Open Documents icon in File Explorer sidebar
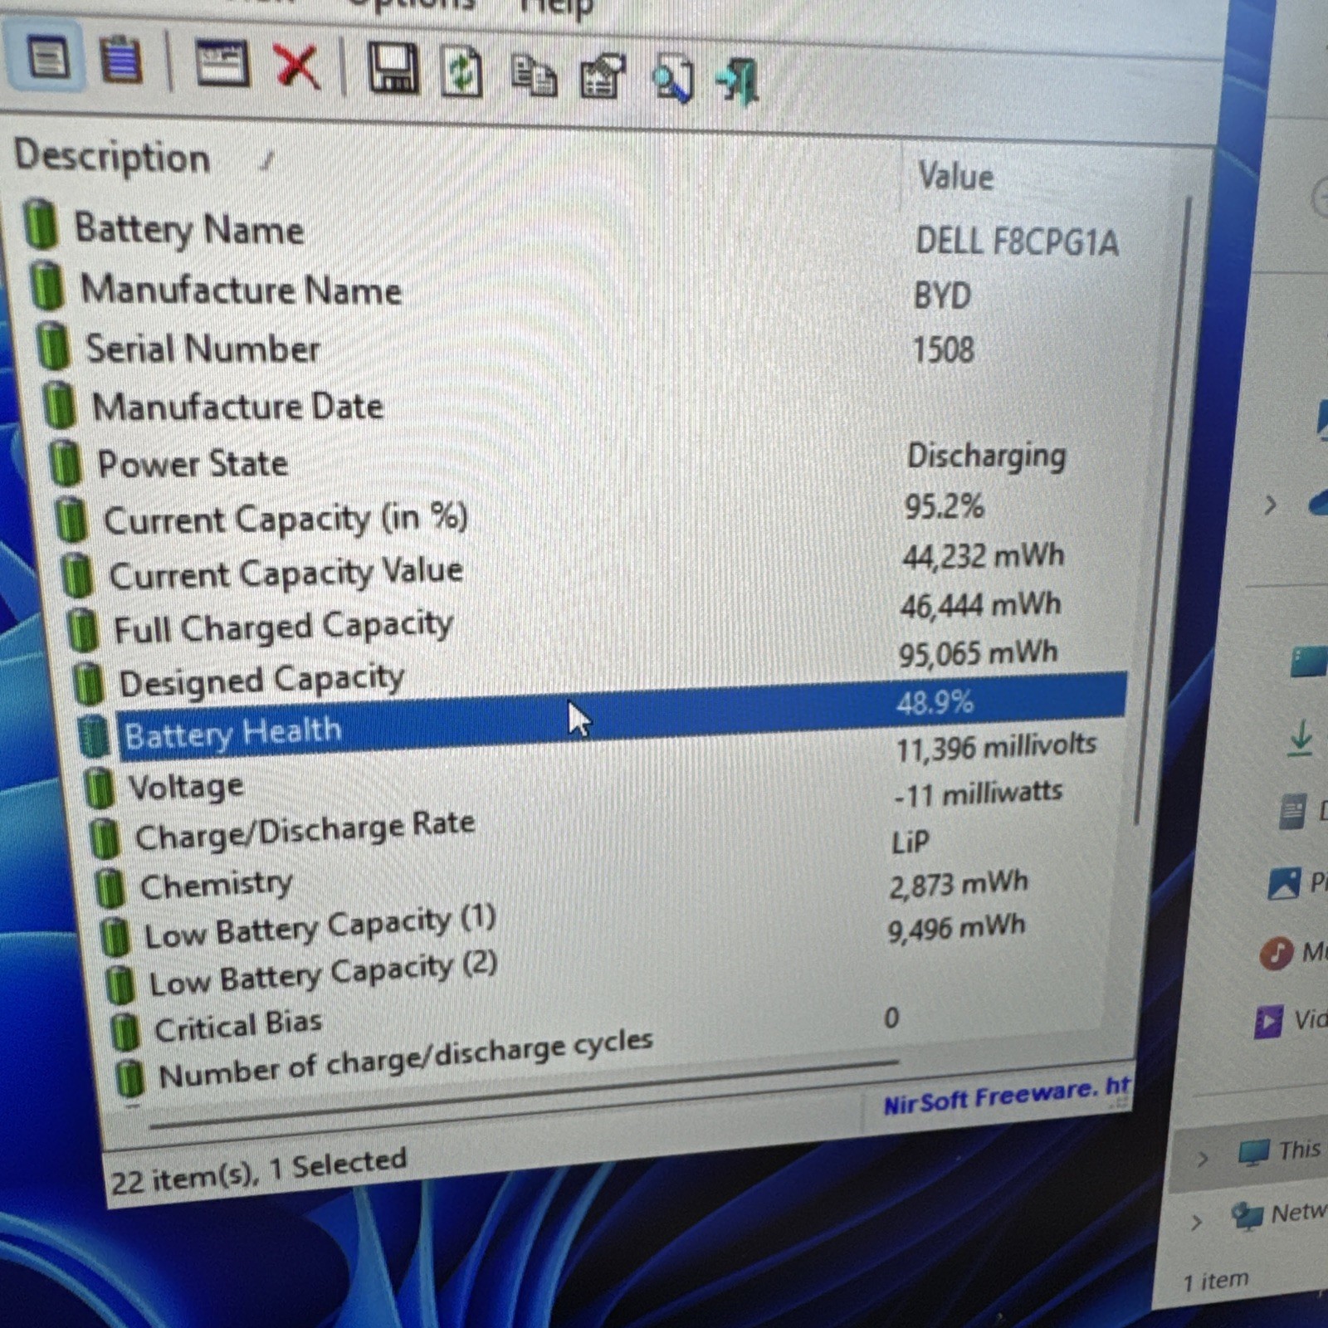The height and width of the screenshot is (1328, 1328). (1292, 812)
